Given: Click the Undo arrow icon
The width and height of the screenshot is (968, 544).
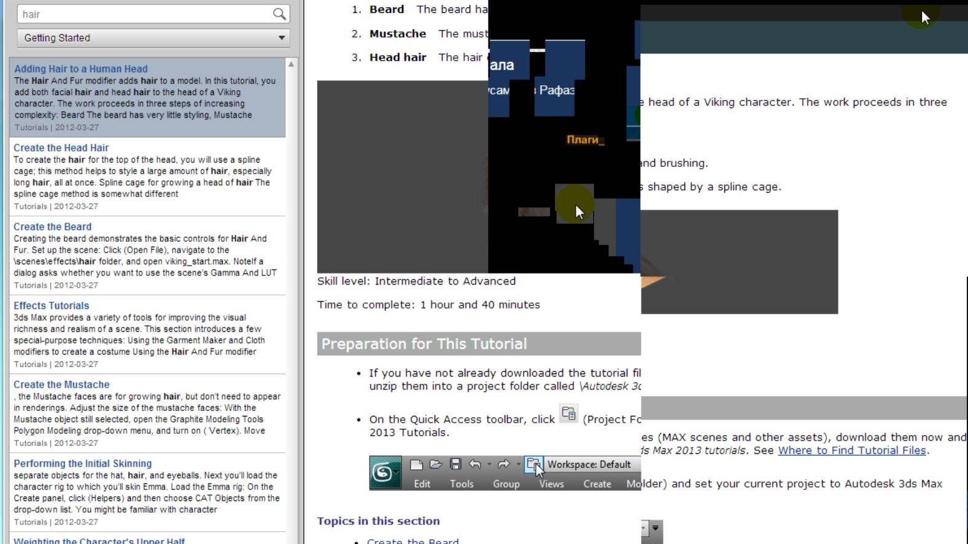Looking at the screenshot, I should [474, 464].
